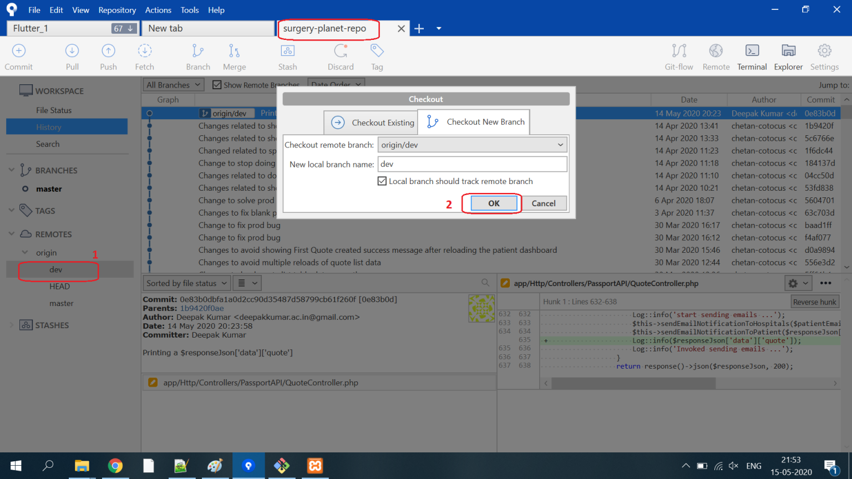Open the Tools menu
The width and height of the screenshot is (852, 479).
[x=190, y=10]
